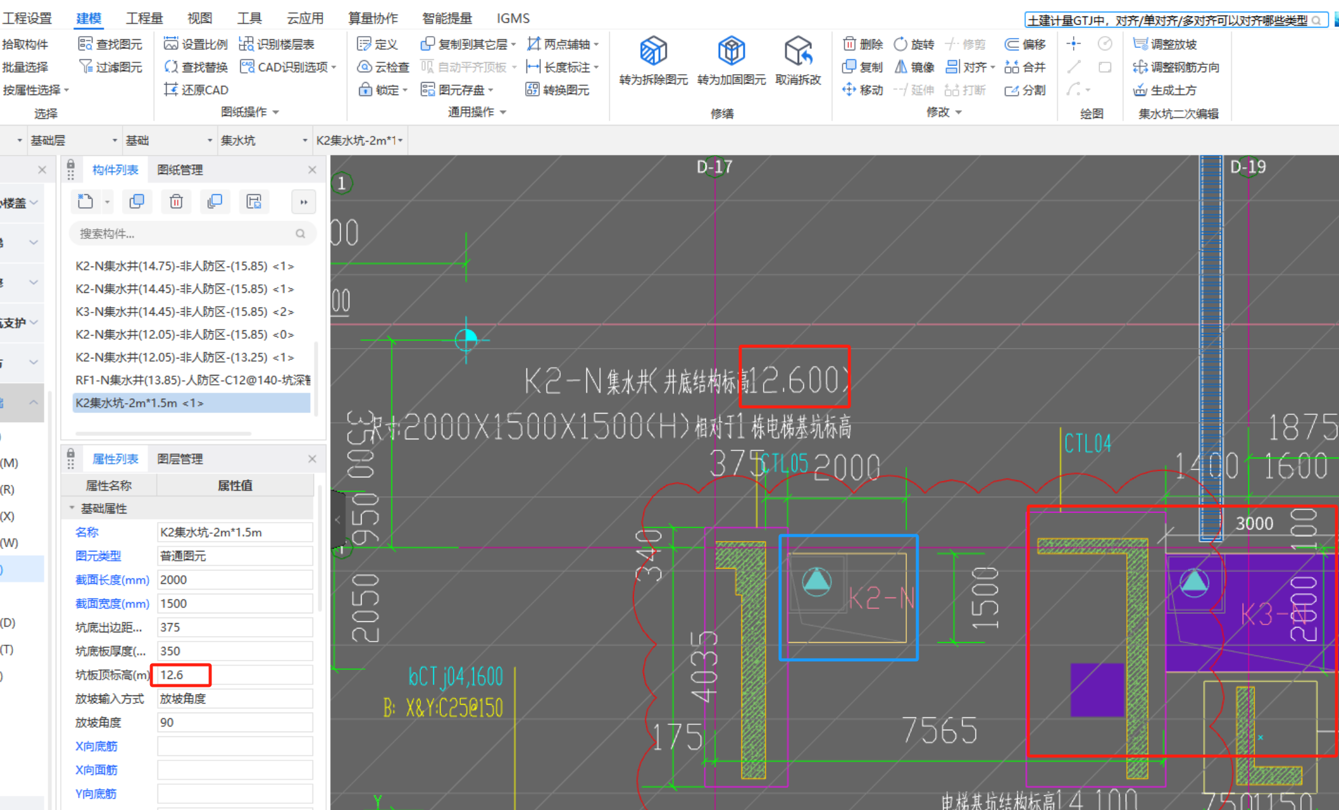Open the 建模 ribbon tab

point(88,18)
